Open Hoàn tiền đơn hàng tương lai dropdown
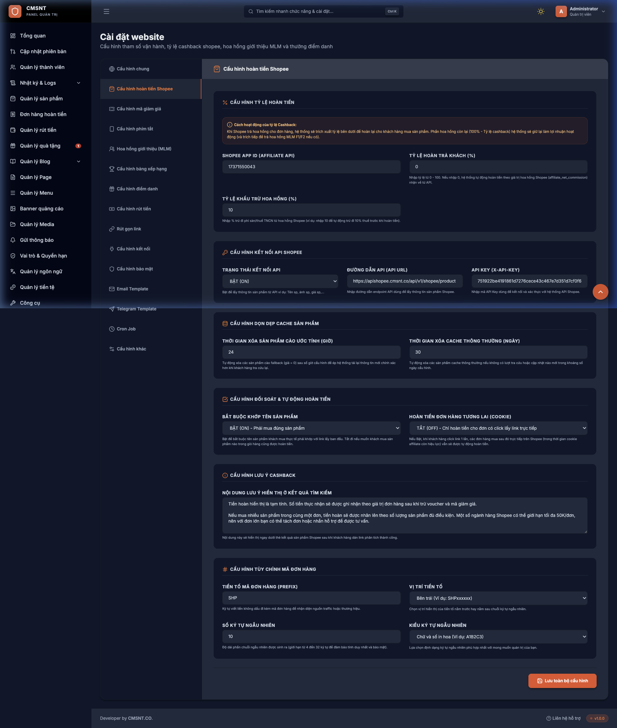 point(498,428)
